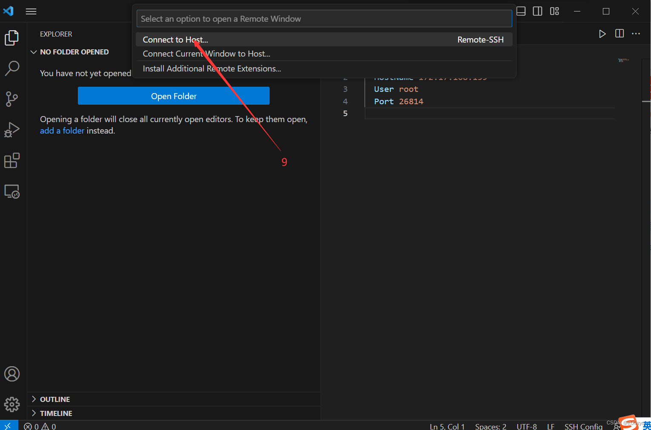This screenshot has width=651, height=430.
Task: Open the Source Control view
Action: (12, 99)
